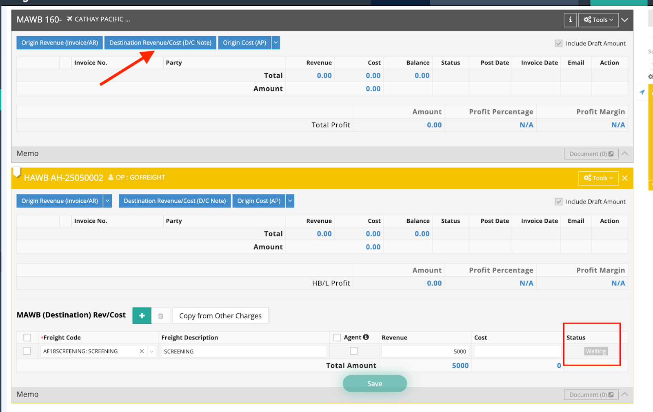
Task: Select the SCREENING row checkbox
Action: [27, 351]
